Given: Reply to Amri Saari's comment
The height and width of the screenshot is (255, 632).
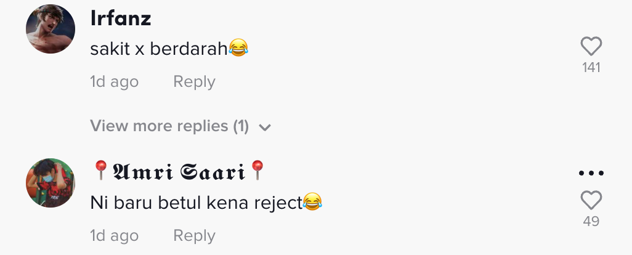Looking at the screenshot, I should [194, 235].
